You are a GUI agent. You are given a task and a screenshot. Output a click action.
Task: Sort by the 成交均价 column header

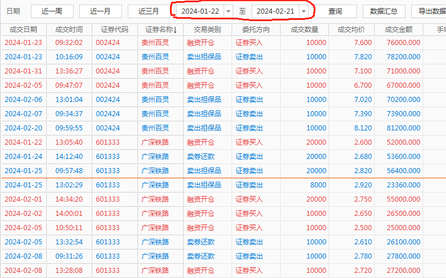(351, 30)
